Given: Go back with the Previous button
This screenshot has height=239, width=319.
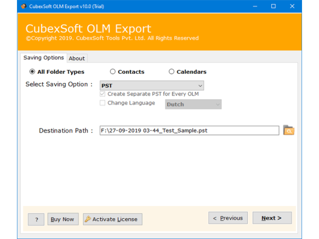Looking at the screenshot, I should pos(228,218).
